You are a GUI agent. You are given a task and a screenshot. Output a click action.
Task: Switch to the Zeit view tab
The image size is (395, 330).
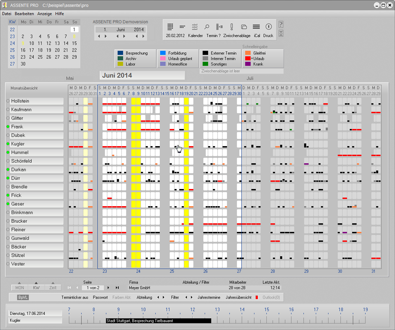53,288
